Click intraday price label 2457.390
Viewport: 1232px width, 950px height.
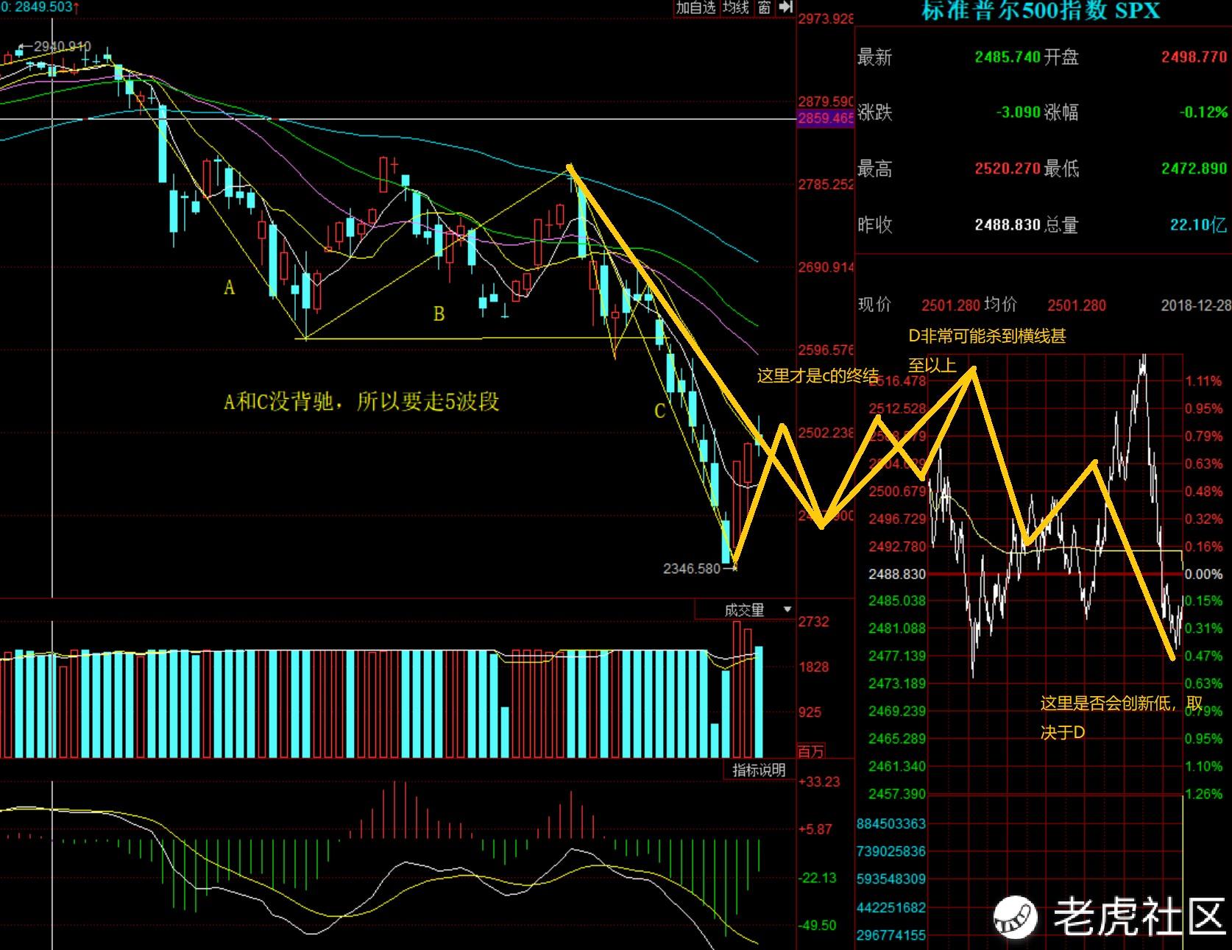[x=897, y=793]
